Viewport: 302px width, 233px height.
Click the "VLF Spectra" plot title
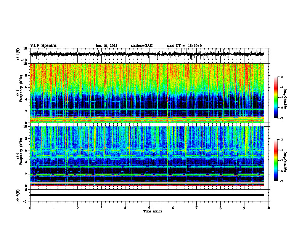click(43, 46)
